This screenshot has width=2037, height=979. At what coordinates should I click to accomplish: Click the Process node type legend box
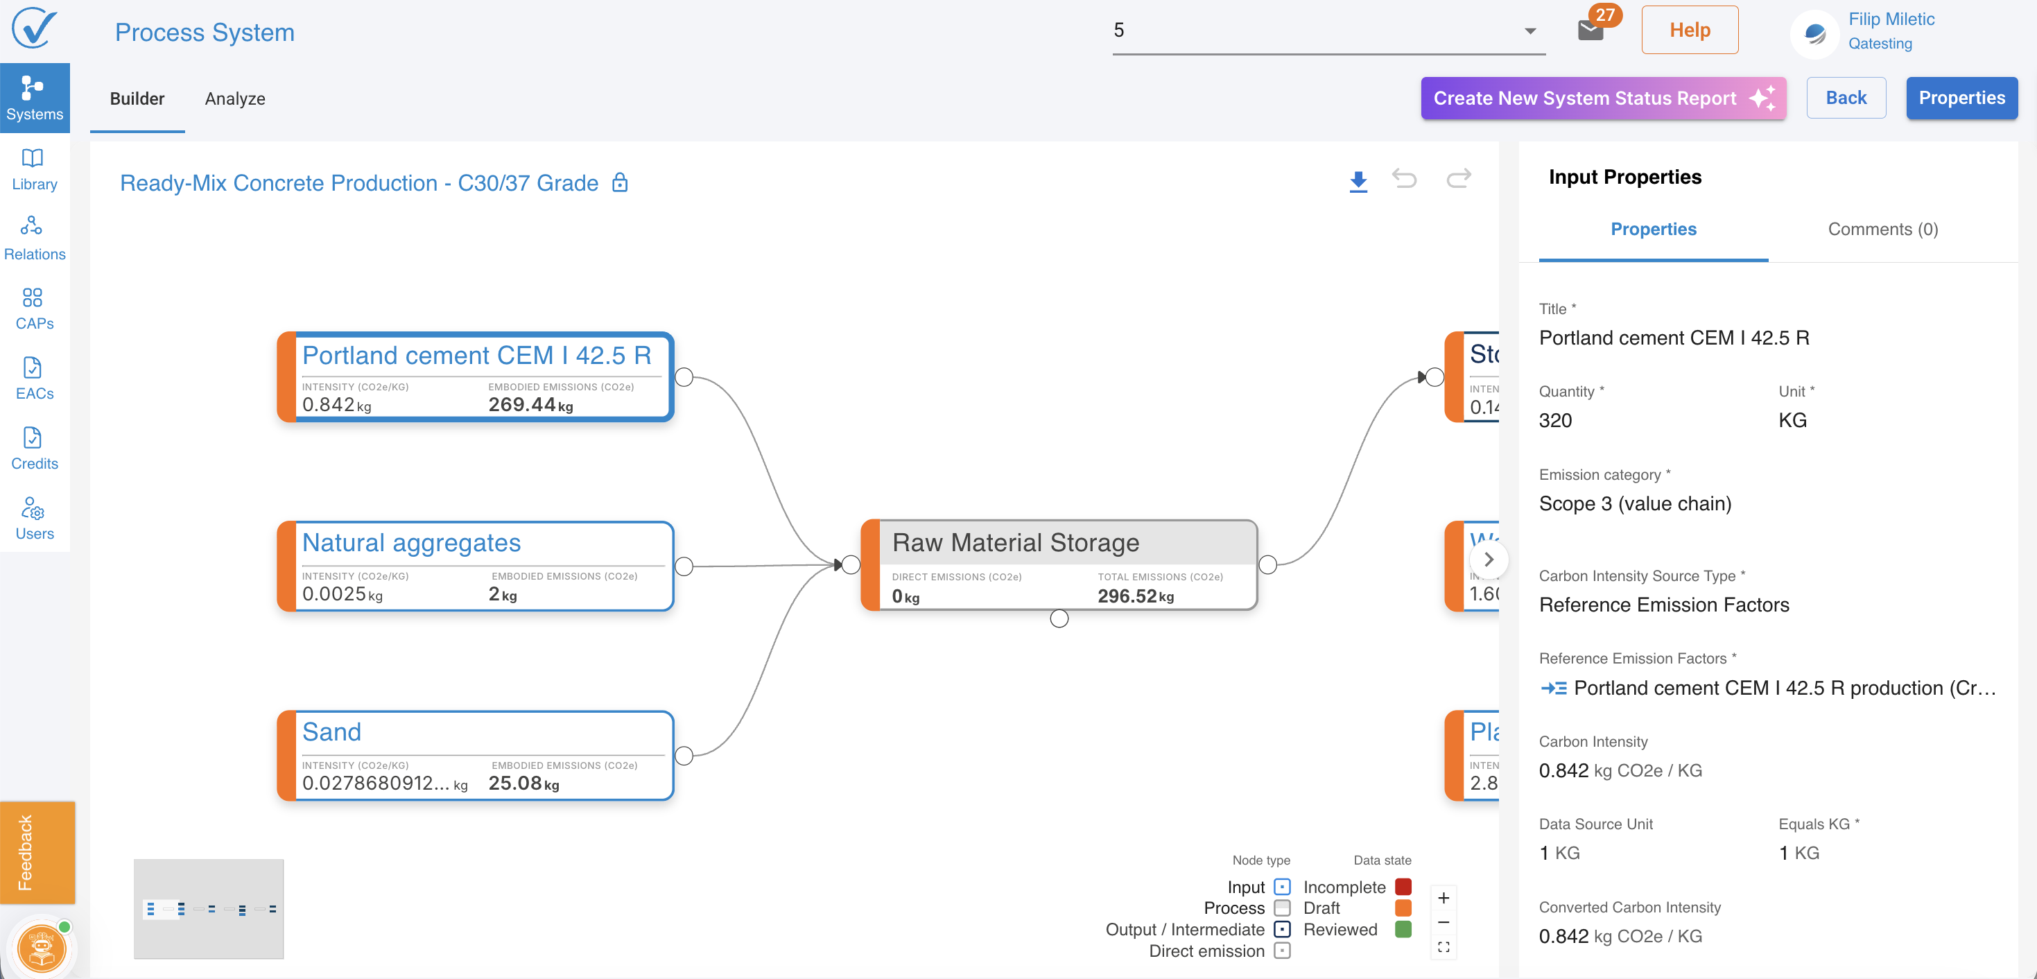click(x=1283, y=908)
